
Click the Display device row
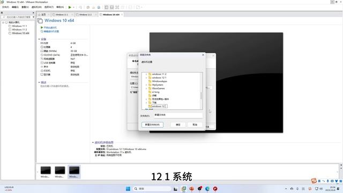(x=64, y=75)
